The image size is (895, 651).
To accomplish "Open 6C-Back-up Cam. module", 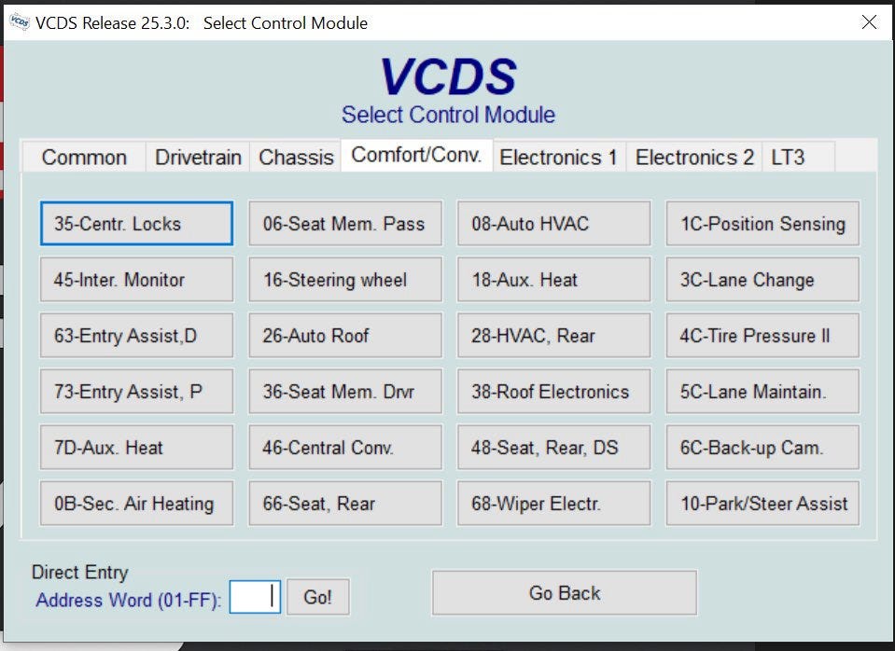I will click(x=762, y=447).
